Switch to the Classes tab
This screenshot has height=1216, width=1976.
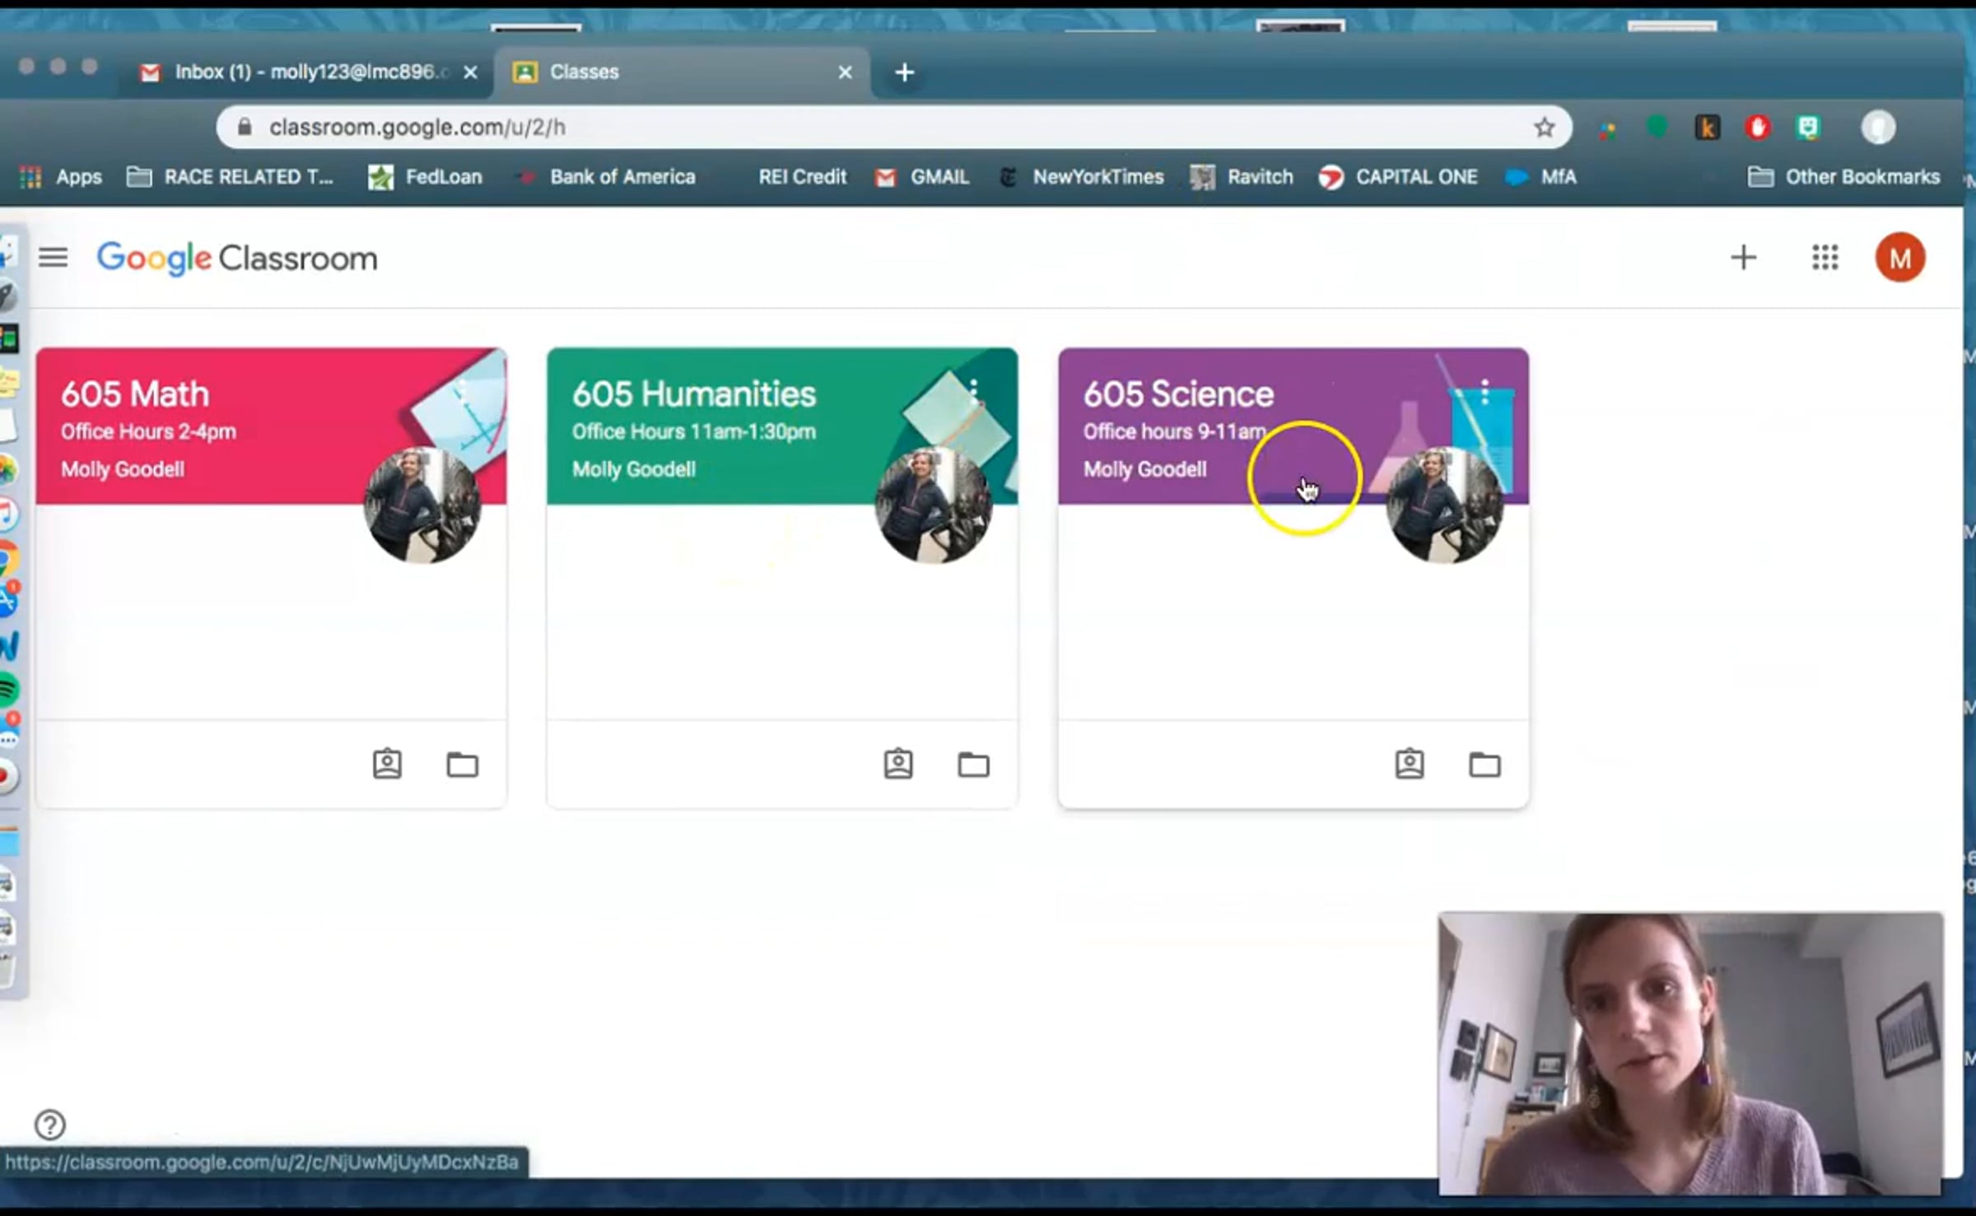(x=681, y=72)
